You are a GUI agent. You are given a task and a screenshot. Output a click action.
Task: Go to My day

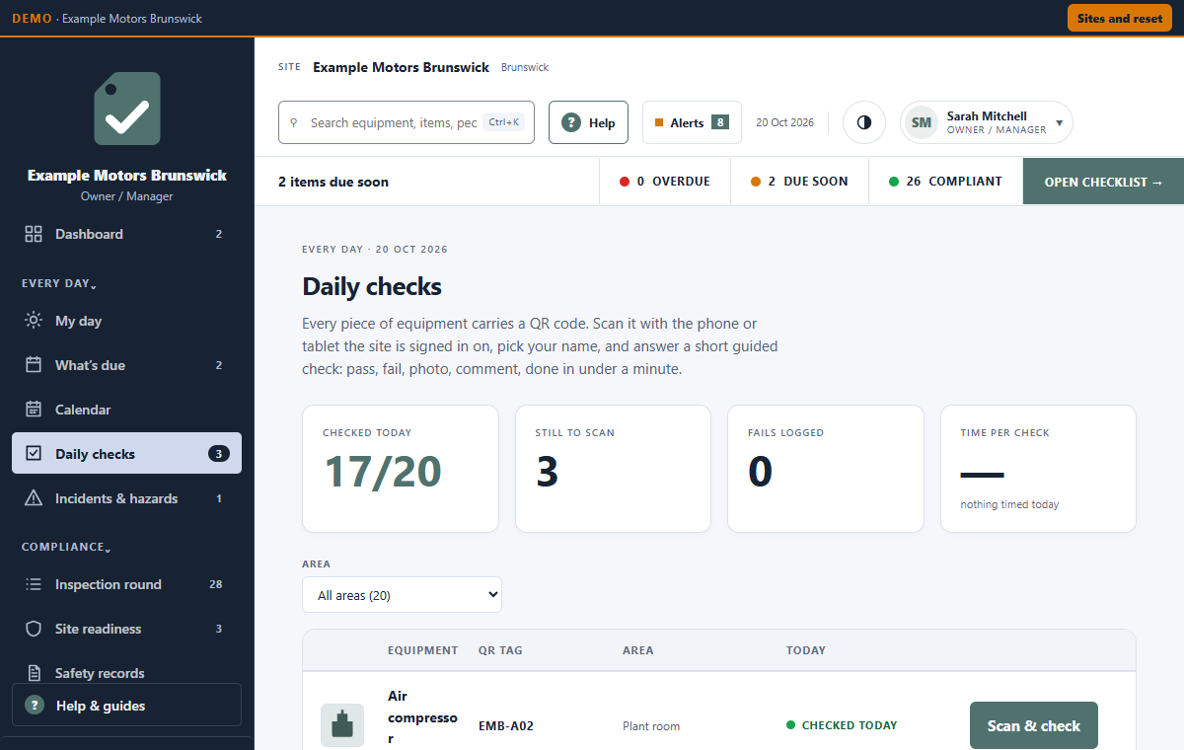point(126,321)
